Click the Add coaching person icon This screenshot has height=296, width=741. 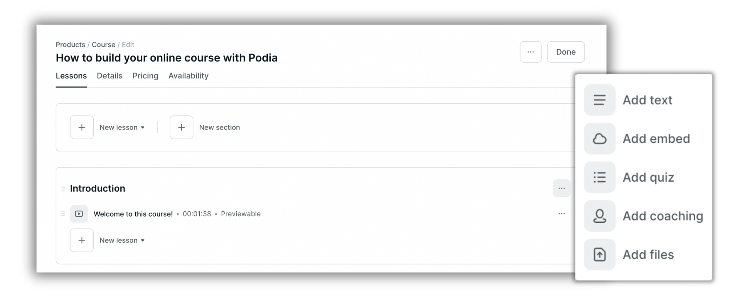[599, 216]
